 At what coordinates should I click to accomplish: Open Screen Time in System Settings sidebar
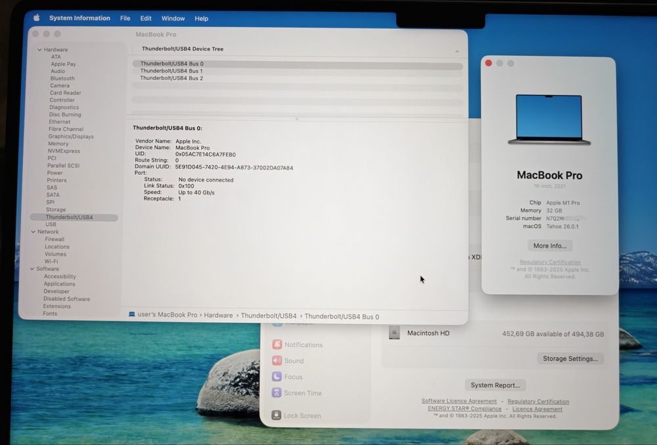click(x=297, y=393)
